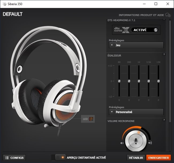Screen dimensions: 174x163
Task: Minimize the Siberia 350 window
Action: click(x=144, y=4)
